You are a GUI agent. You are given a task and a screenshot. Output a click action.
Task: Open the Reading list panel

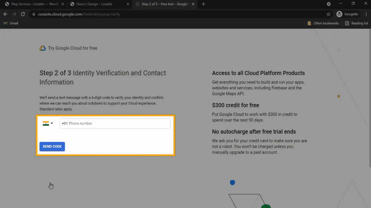(356, 23)
